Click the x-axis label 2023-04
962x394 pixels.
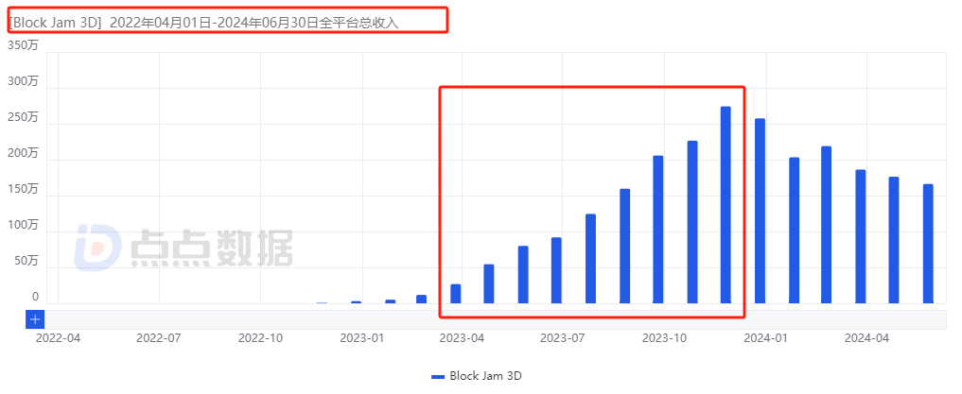[462, 337]
